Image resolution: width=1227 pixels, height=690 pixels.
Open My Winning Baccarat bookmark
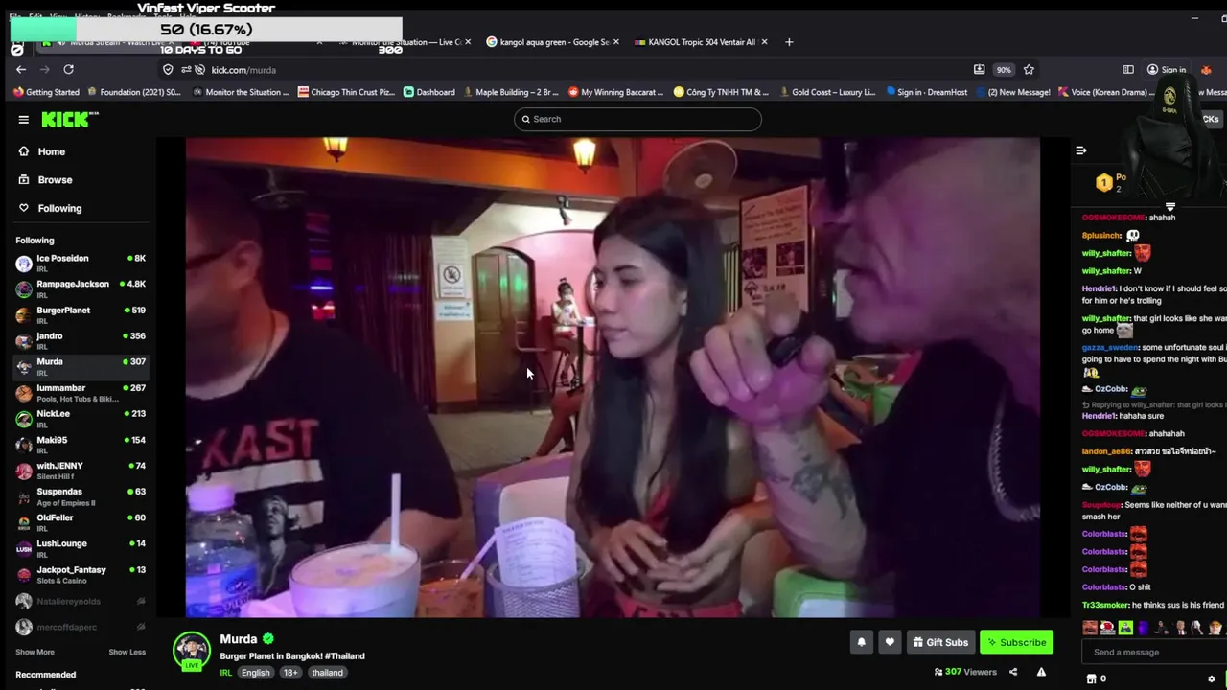click(x=616, y=92)
